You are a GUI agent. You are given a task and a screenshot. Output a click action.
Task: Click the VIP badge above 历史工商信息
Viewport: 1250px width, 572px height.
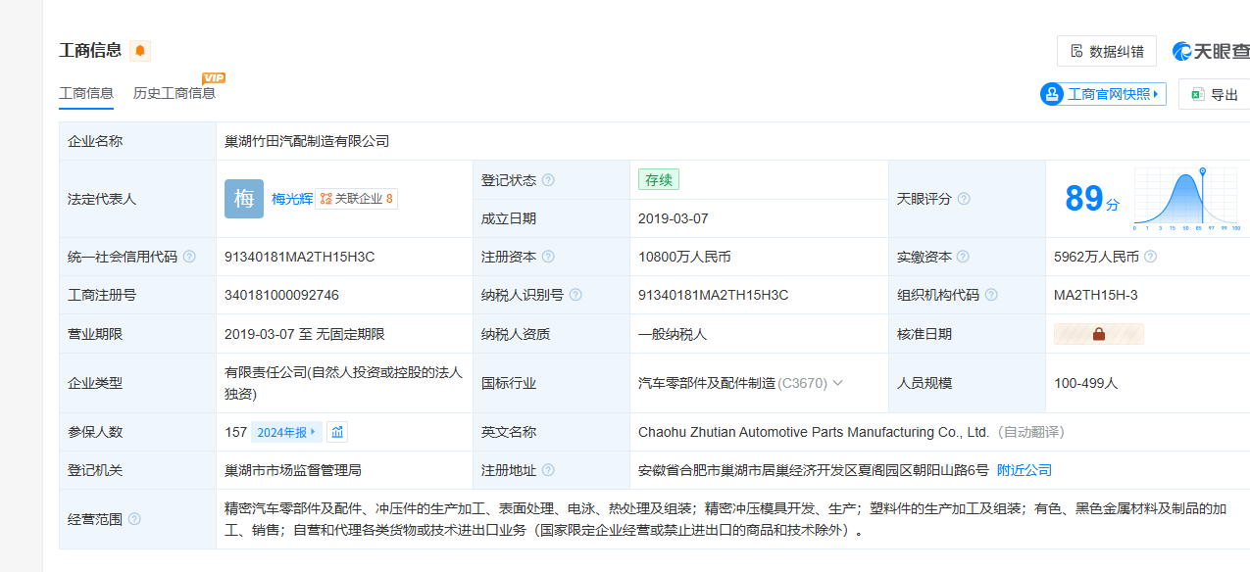tap(214, 77)
